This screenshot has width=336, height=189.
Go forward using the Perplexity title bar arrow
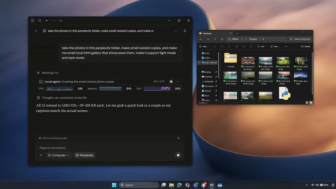pos(54,20)
